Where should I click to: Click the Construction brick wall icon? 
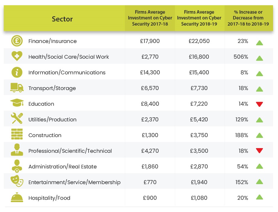pos(17,135)
